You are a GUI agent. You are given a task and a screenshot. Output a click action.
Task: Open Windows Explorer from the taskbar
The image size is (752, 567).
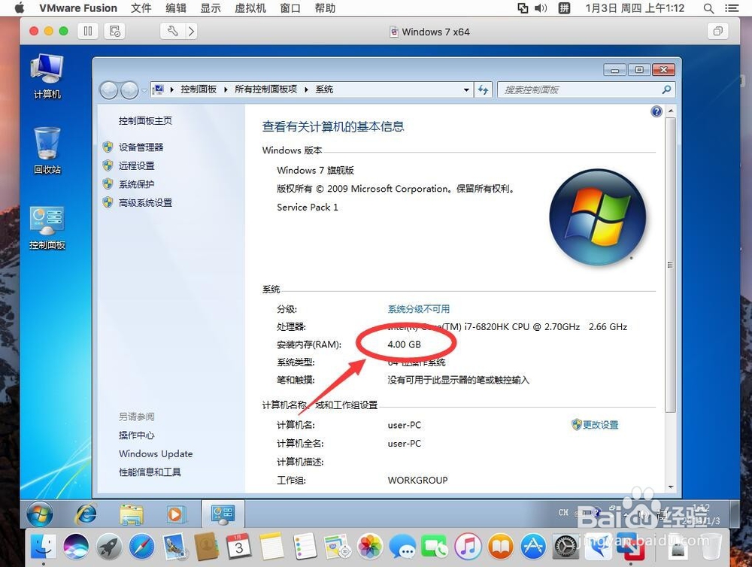[132, 514]
